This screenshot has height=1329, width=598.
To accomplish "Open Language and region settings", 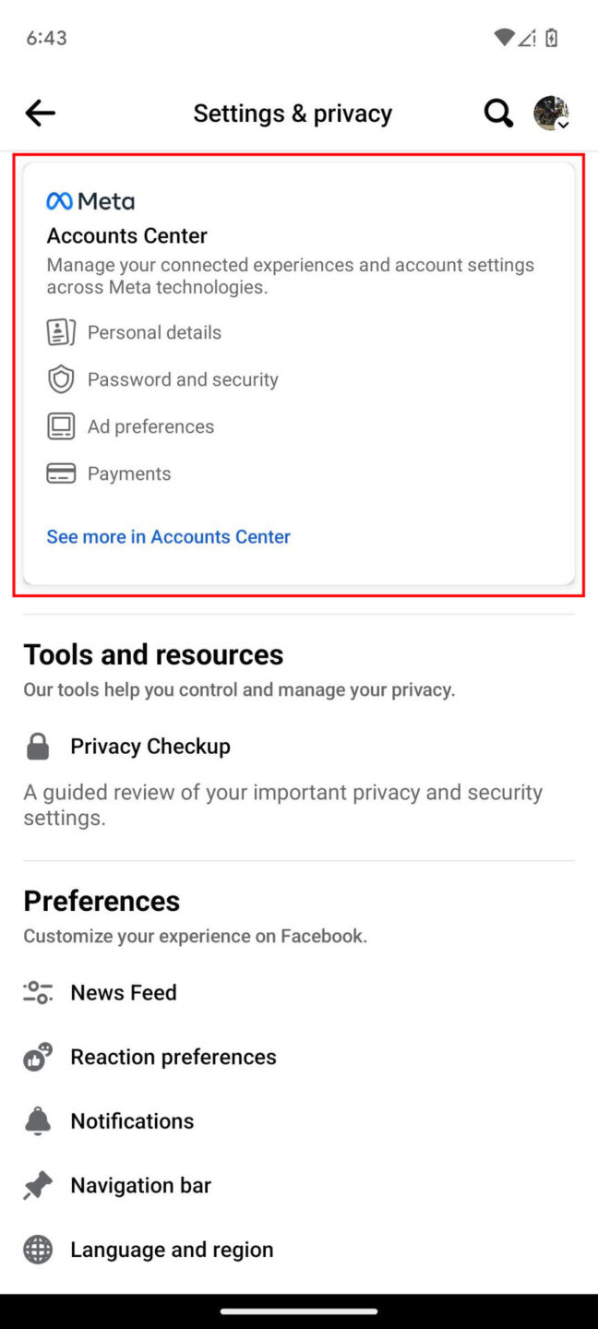I will (x=172, y=1249).
